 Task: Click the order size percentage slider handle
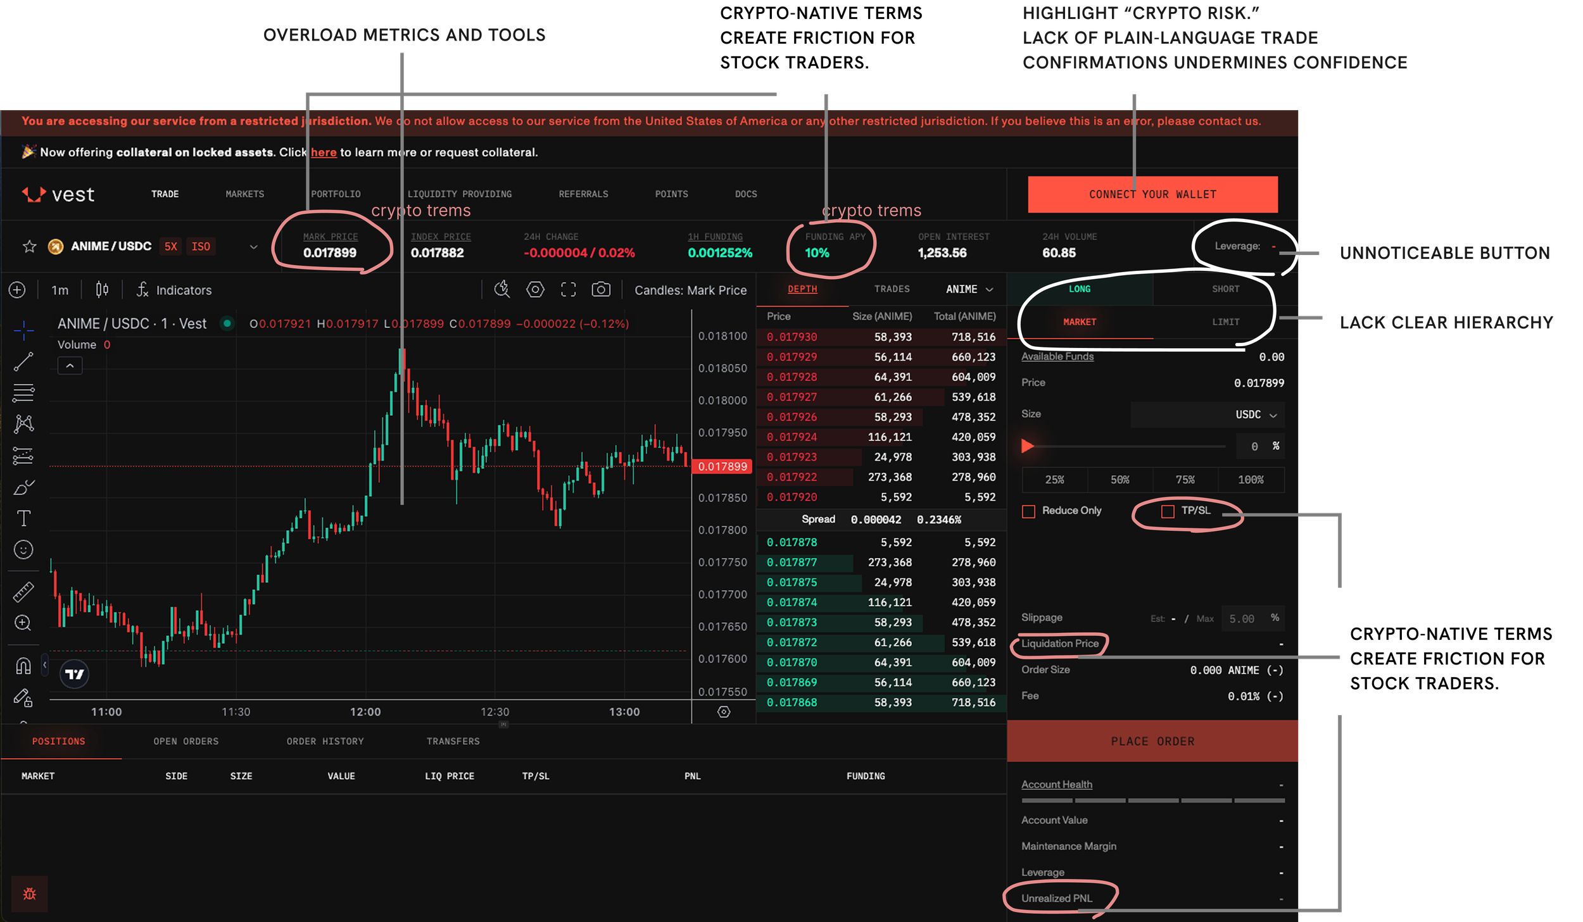[1028, 446]
